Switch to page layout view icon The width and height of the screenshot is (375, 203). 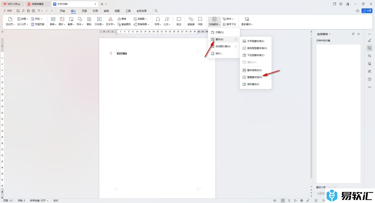[x=283, y=201]
